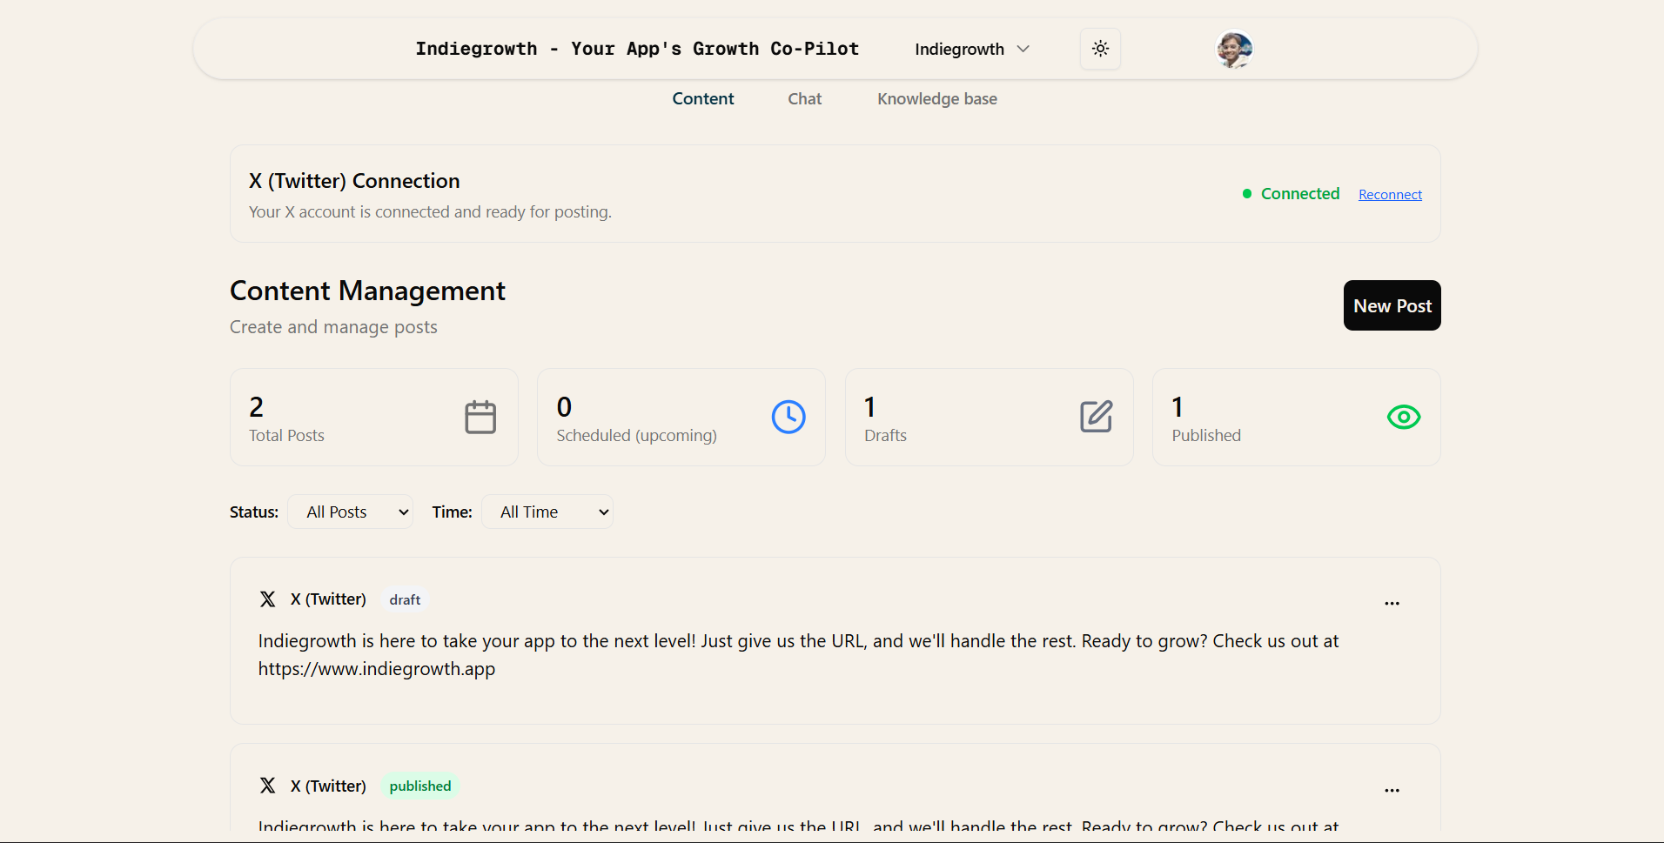Click the X logo on the draft post
The height and width of the screenshot is (843, 1664).
coord(267,599)
